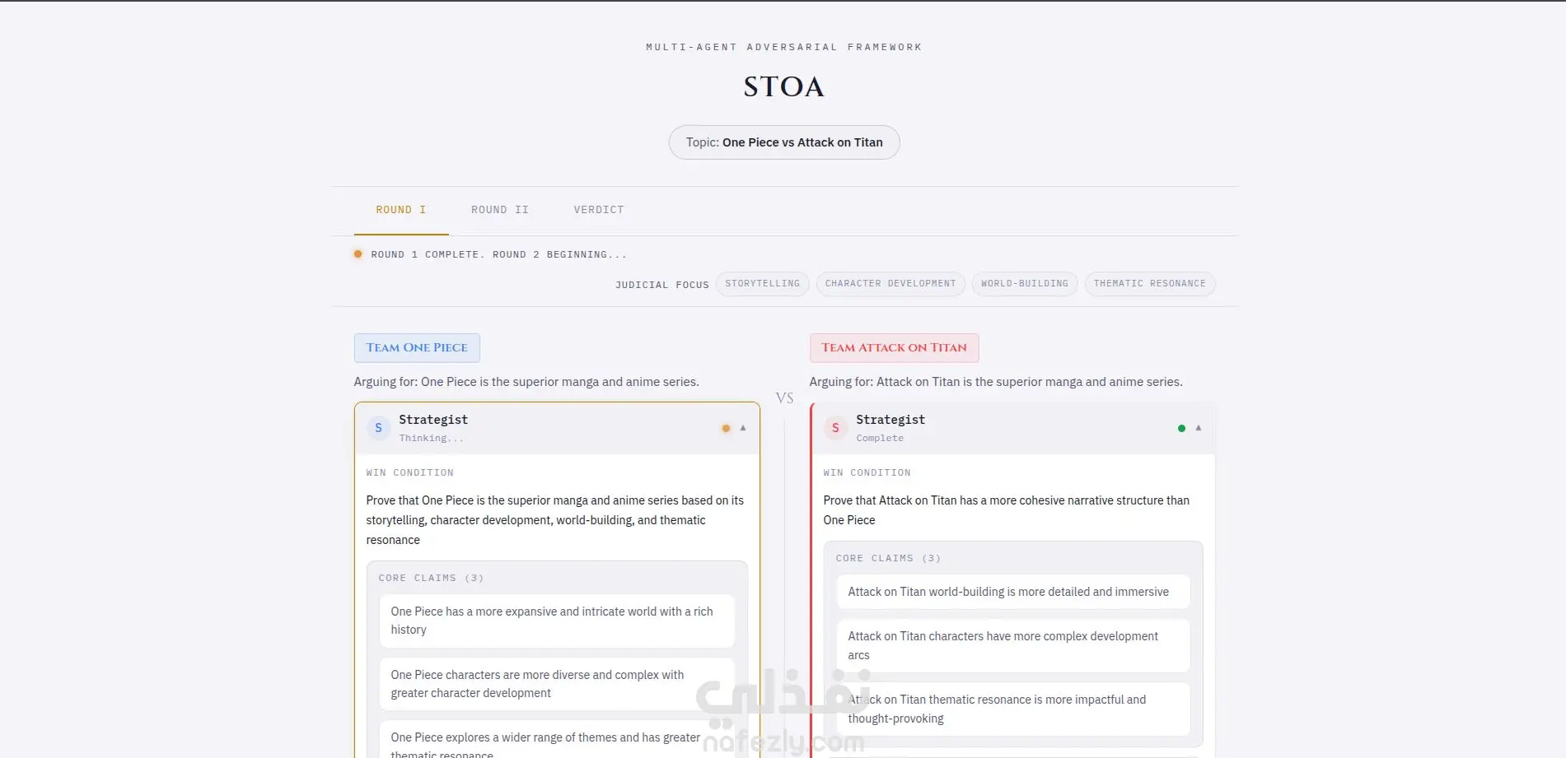Click the One Piece expansive world claim
This screenshot has width=1566, height=758.
(x=557, y=621)
